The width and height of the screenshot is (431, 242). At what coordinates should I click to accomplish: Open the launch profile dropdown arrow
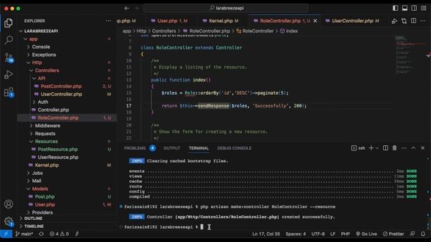click(x=377, y=148)
